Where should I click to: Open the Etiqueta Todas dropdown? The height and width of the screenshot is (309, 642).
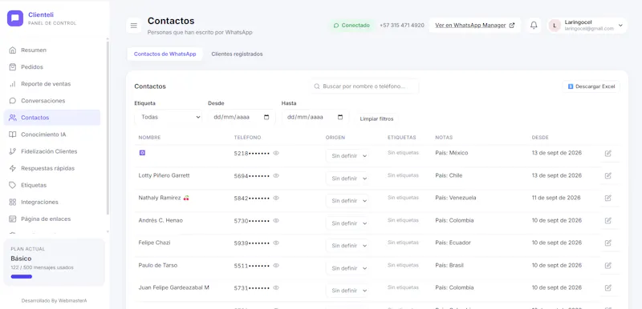tap(169, 117)
